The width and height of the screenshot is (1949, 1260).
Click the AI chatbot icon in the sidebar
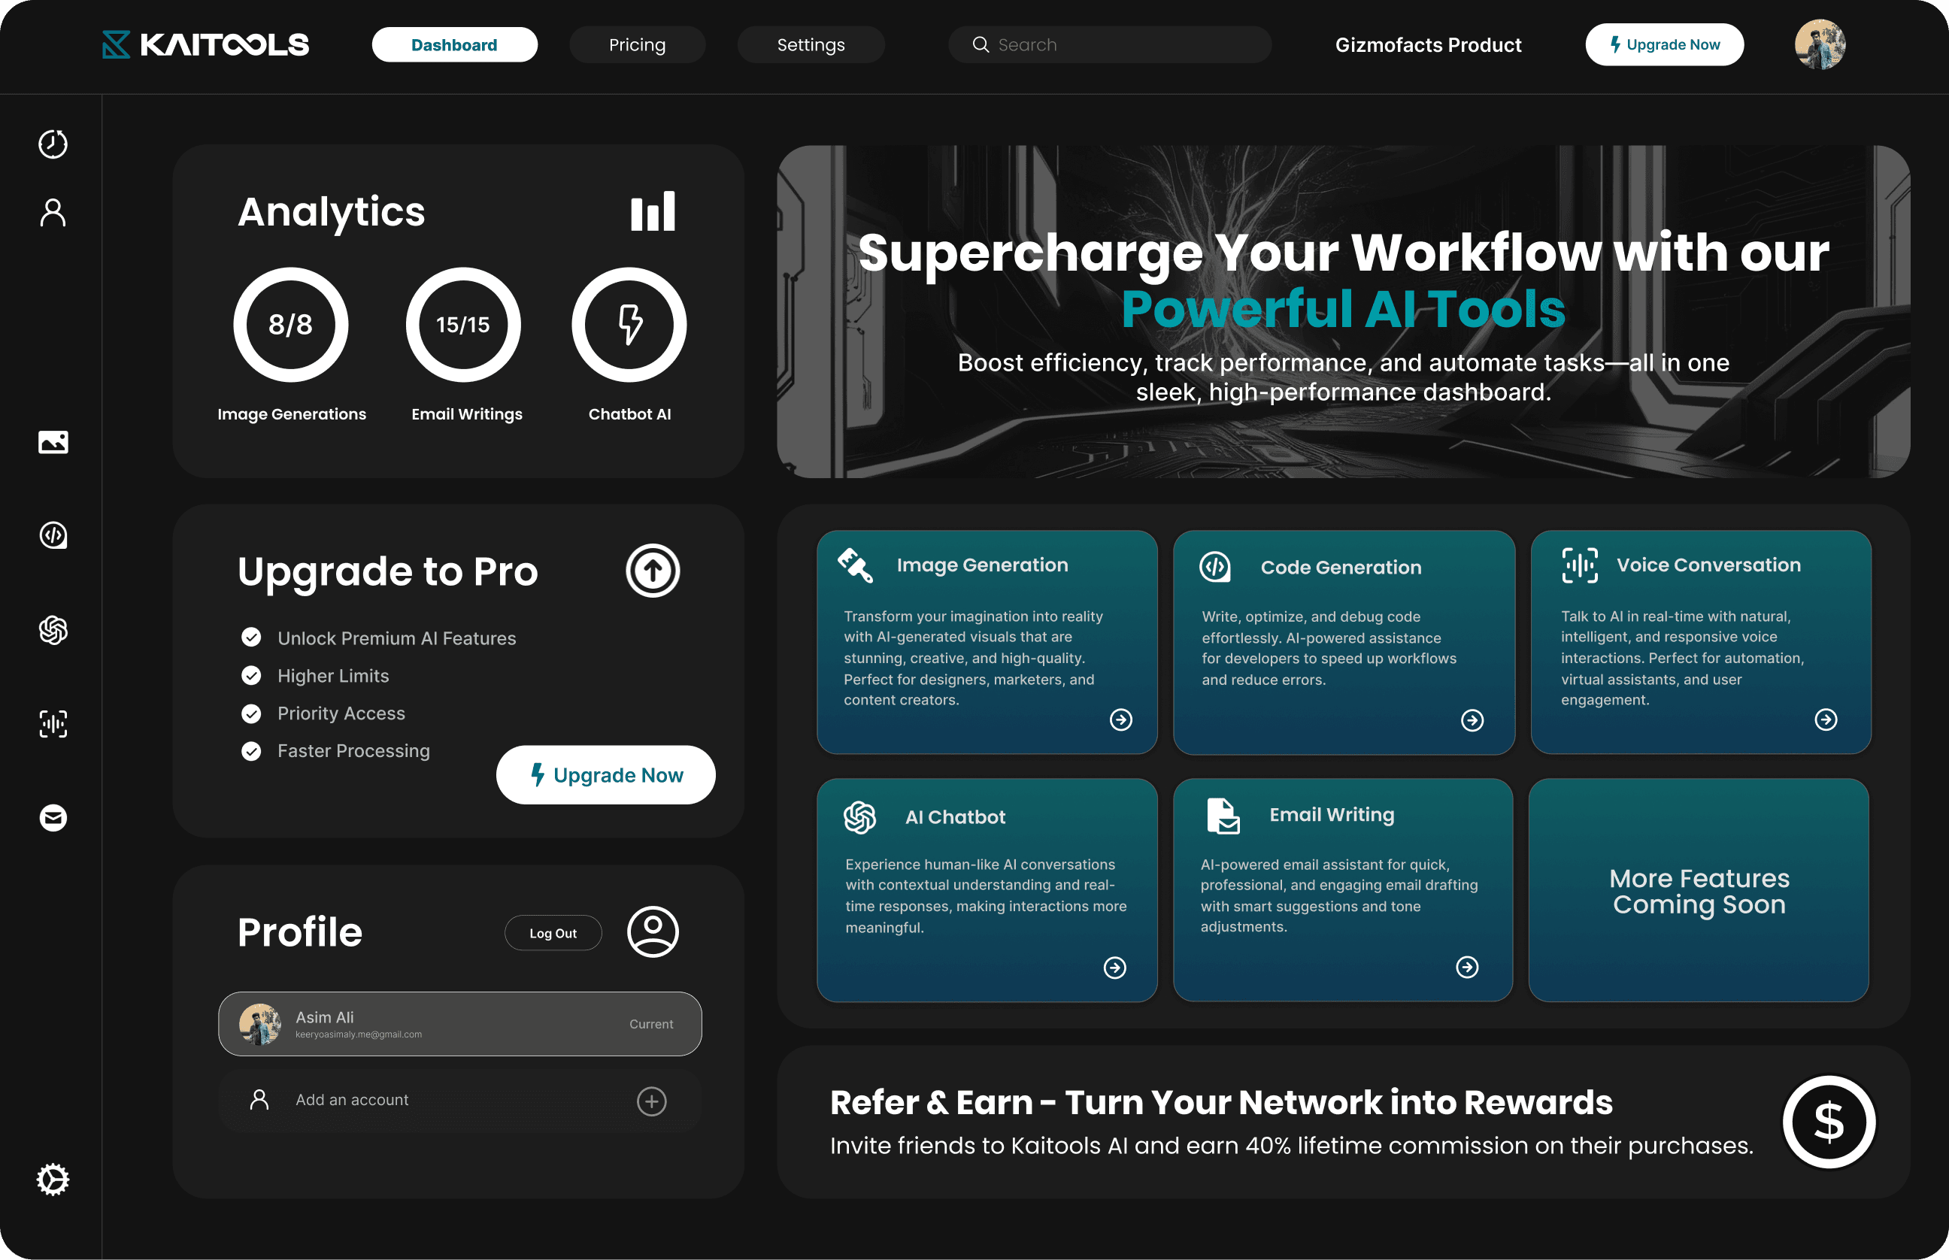(53, 630)
